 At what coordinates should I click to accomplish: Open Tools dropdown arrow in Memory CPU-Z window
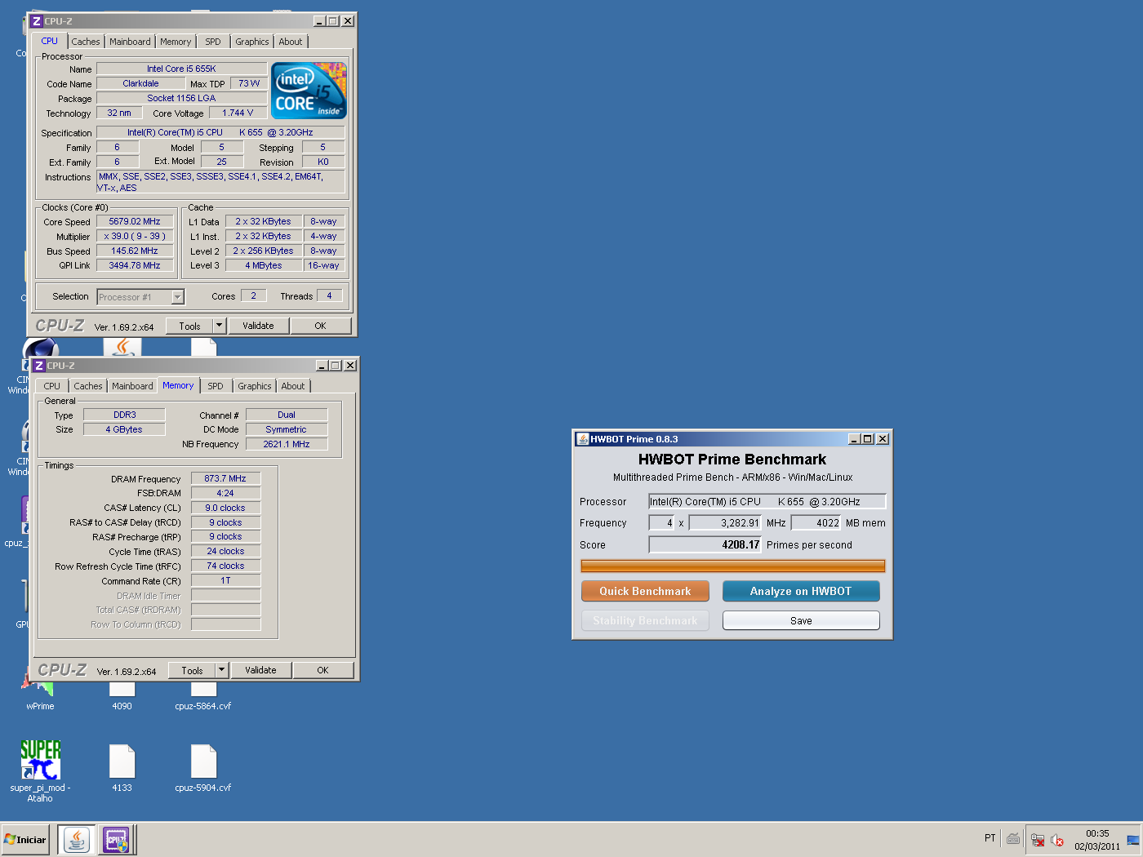tap(221, 670)
